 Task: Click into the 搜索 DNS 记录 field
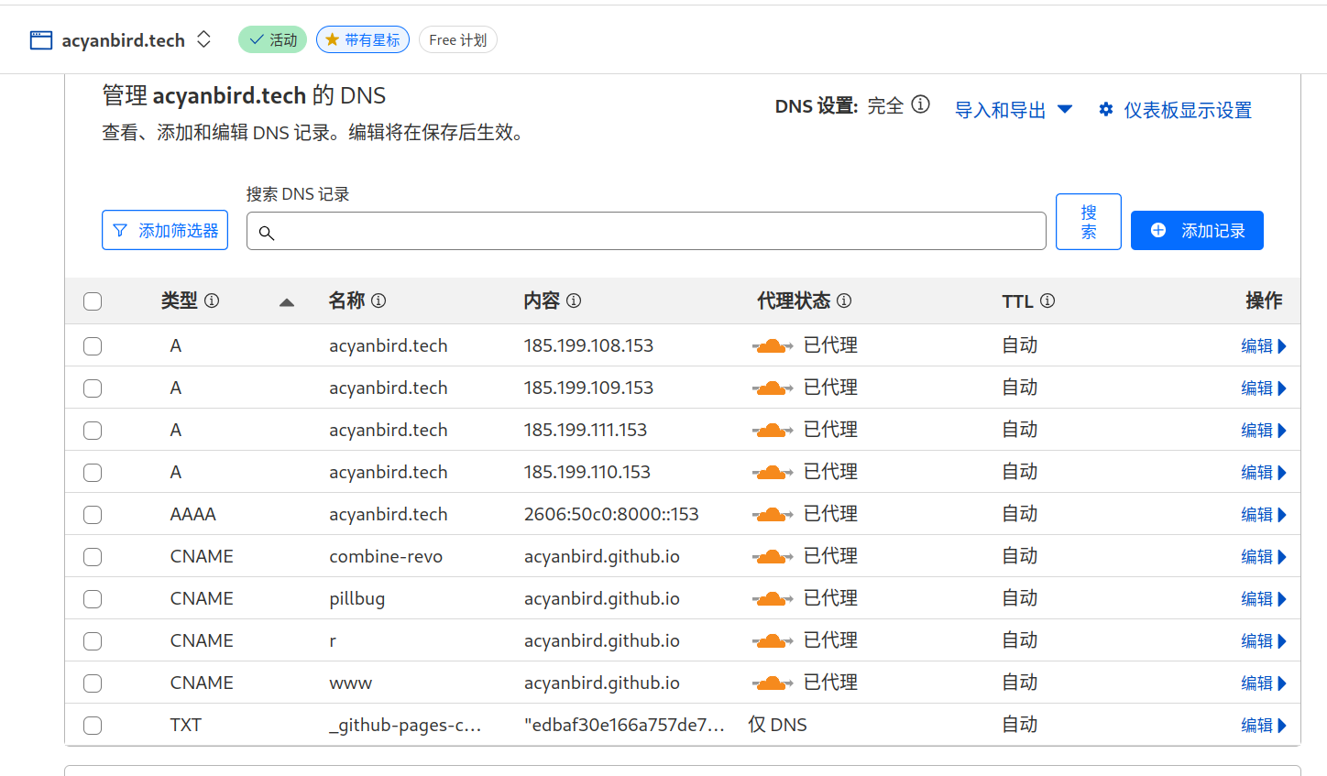tap(646, 231)
